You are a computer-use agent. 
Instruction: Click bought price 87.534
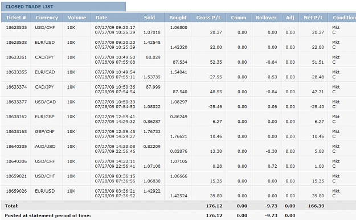tap(180, 62)
